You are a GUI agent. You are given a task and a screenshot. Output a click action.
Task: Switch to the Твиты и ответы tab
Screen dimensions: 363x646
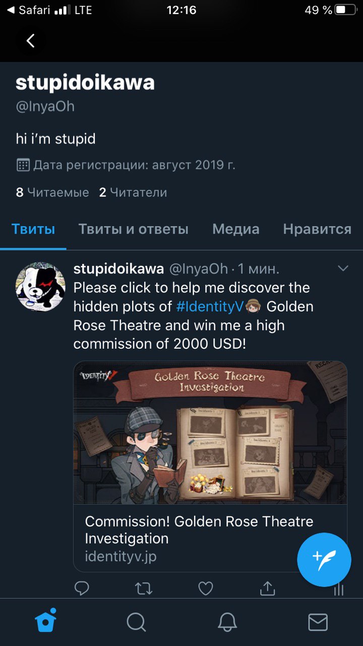coord(133,229)
